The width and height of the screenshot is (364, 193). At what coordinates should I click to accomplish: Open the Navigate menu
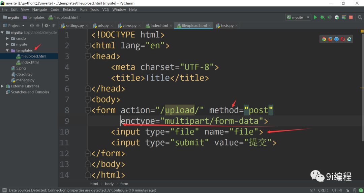pos(39,9)
